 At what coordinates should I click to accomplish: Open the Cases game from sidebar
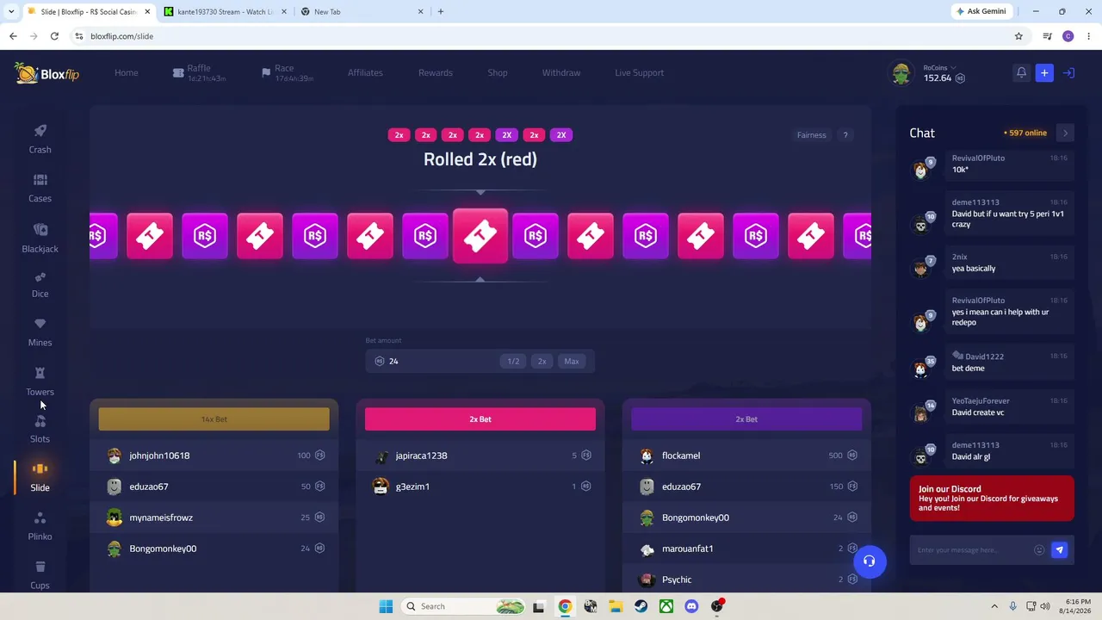coord(40,188)
